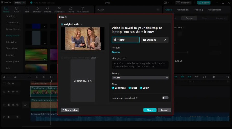The height and width of the screenshot is (129, 232).
Task: Select the Green Screen category
Action: point(13,29)
